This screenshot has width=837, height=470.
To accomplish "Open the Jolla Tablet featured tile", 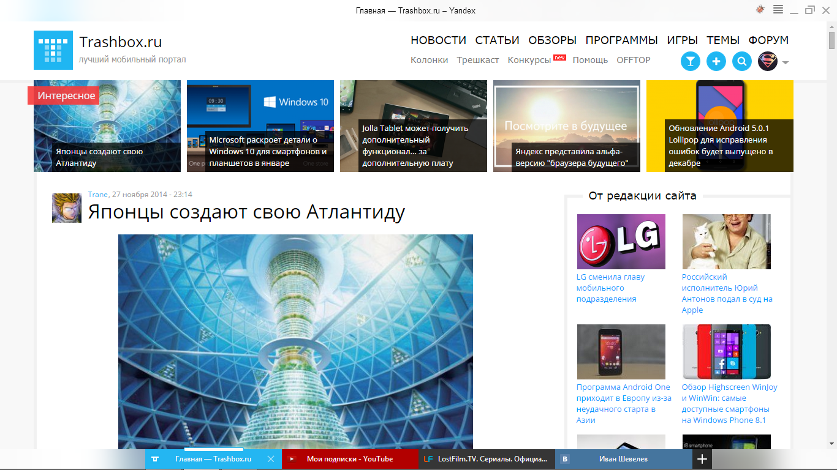I will click(x=414, y=126).
